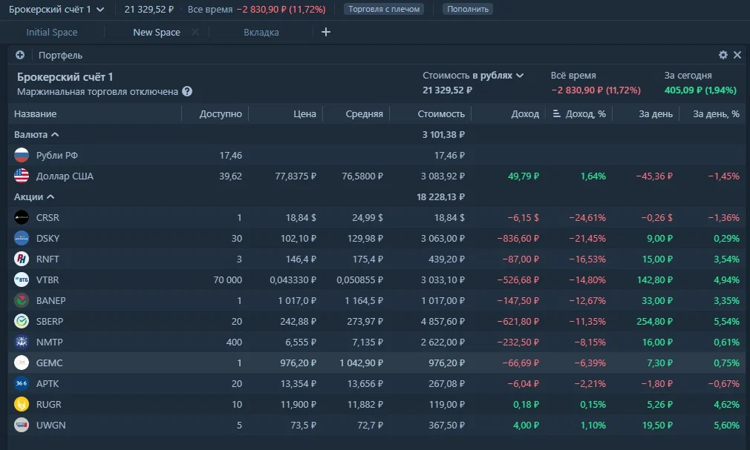750x450 pixels.
Task: Click the add widget plus icon beside Портфель
Action: coord(20,55)
